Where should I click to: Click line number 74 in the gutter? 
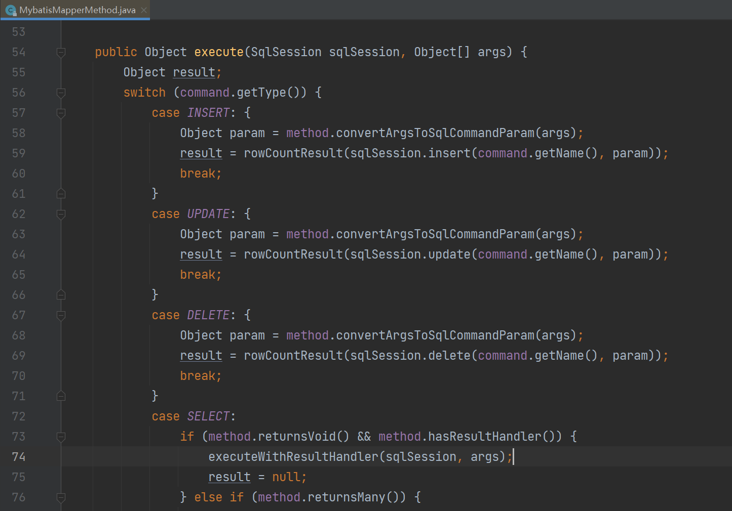tap(19, 457)
